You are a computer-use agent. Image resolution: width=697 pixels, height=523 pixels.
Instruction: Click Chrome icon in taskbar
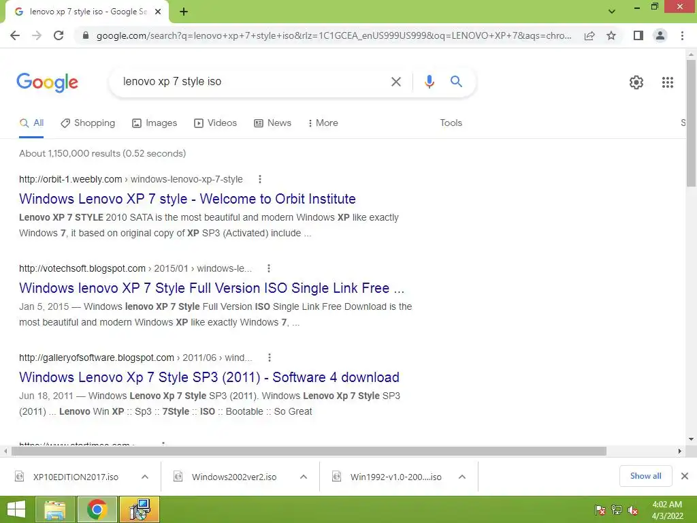97,509
